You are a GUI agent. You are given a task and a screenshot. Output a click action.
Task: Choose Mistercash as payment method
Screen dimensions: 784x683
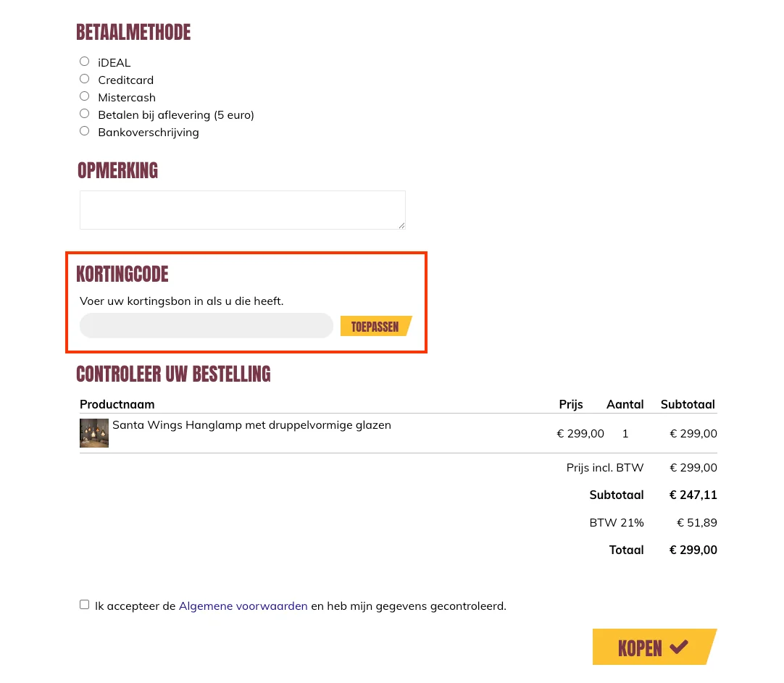(84, 96)
